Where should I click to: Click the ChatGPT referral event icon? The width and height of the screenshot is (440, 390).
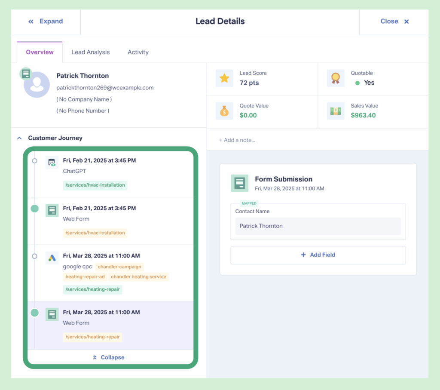click(x=52, y=163)
